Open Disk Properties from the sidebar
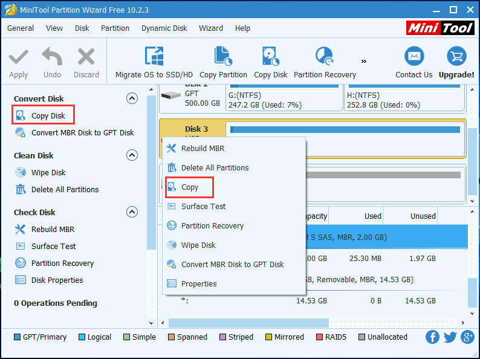Viewport: 480px width, 359px height. [49, 280]
